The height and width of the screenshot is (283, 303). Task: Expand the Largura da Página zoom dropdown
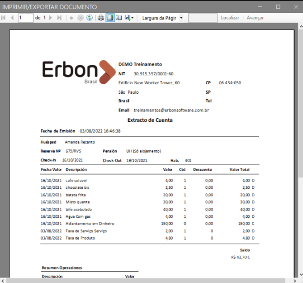tap(181, 18)
